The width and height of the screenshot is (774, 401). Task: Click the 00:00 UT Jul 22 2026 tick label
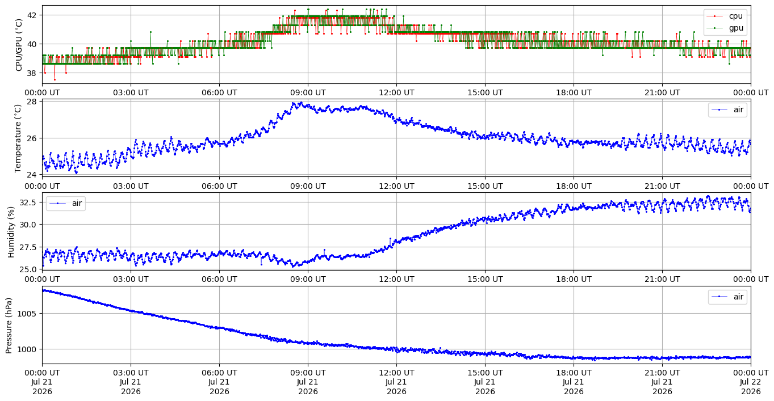coord(751,382)
